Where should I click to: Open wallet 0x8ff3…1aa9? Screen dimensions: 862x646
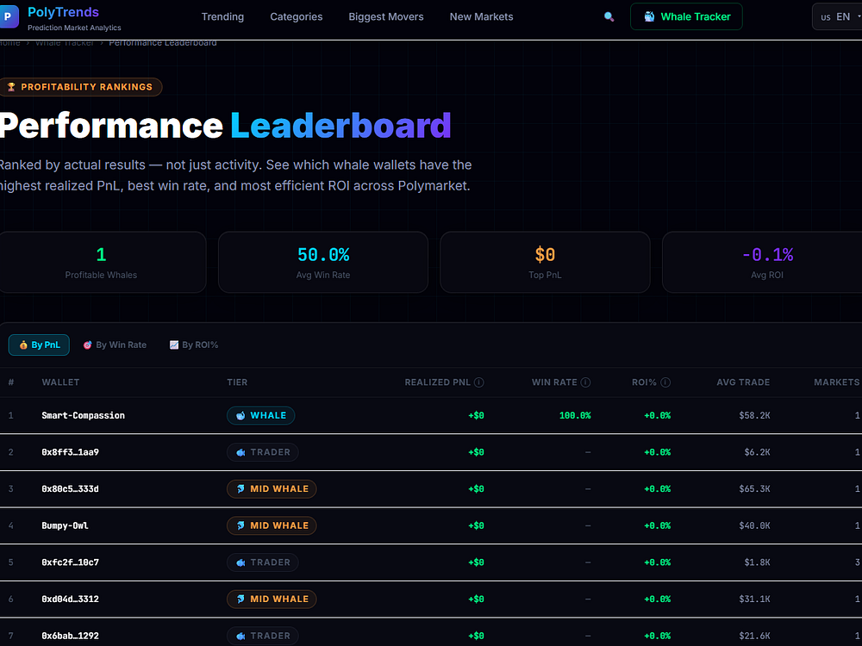pos(71,453)
